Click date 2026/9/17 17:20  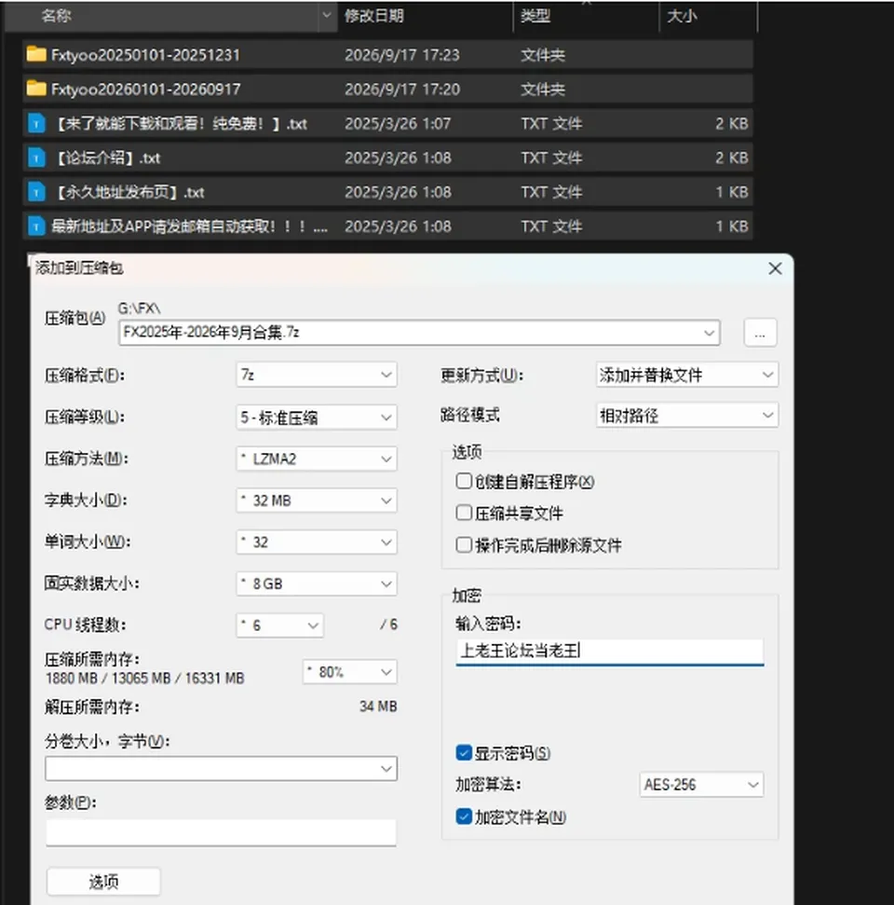(402, 89)
